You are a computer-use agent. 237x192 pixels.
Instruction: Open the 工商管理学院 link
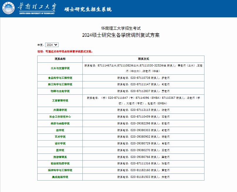pos(60,101)
